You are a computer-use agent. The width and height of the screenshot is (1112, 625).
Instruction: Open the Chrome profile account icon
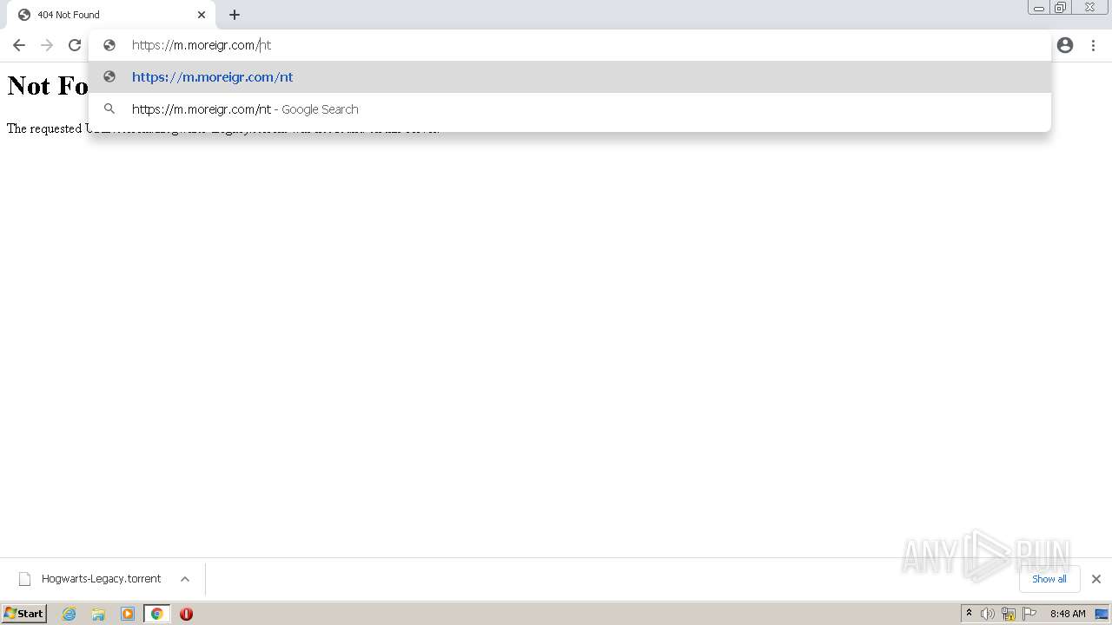(x=1065, y=45)
